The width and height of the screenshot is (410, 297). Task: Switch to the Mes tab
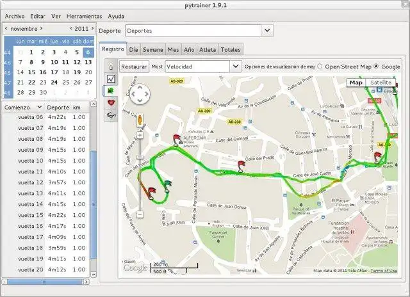(174, 50)
